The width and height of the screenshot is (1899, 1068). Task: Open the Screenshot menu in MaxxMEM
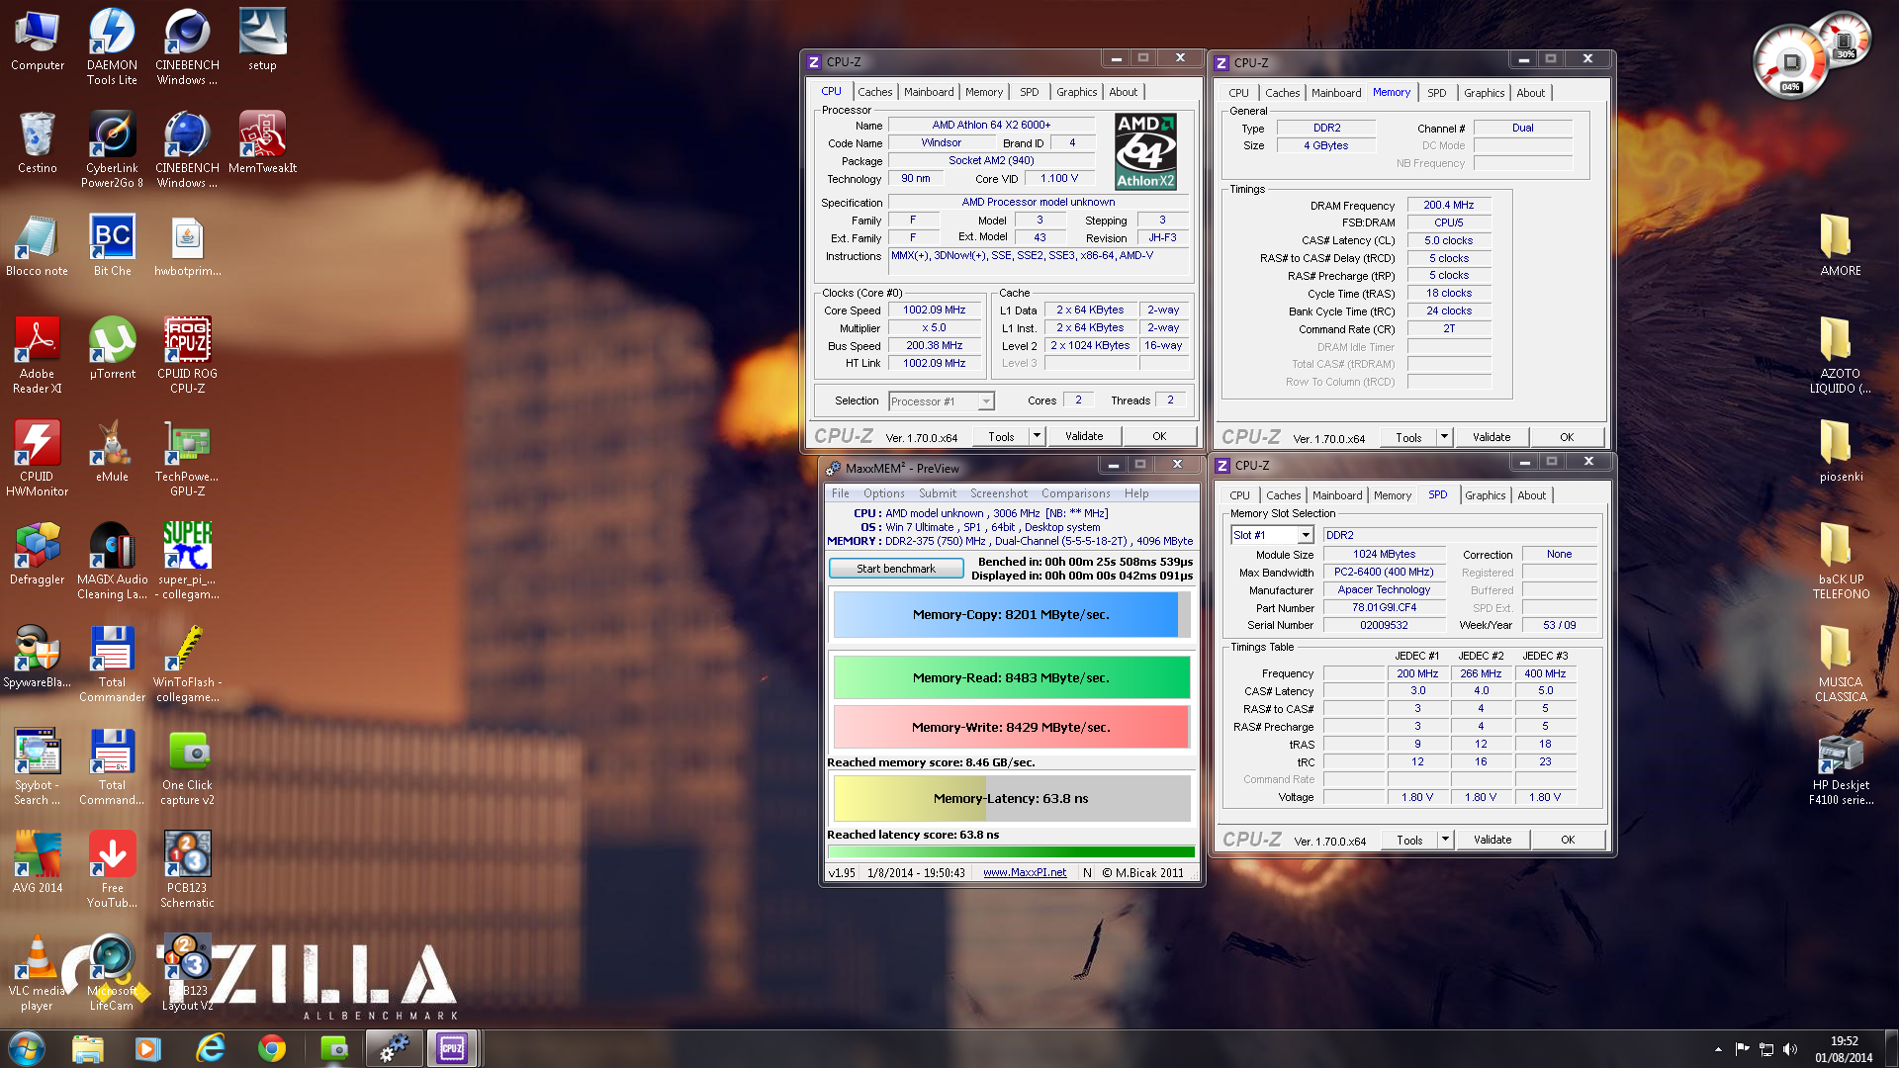(x=998, y=493)
